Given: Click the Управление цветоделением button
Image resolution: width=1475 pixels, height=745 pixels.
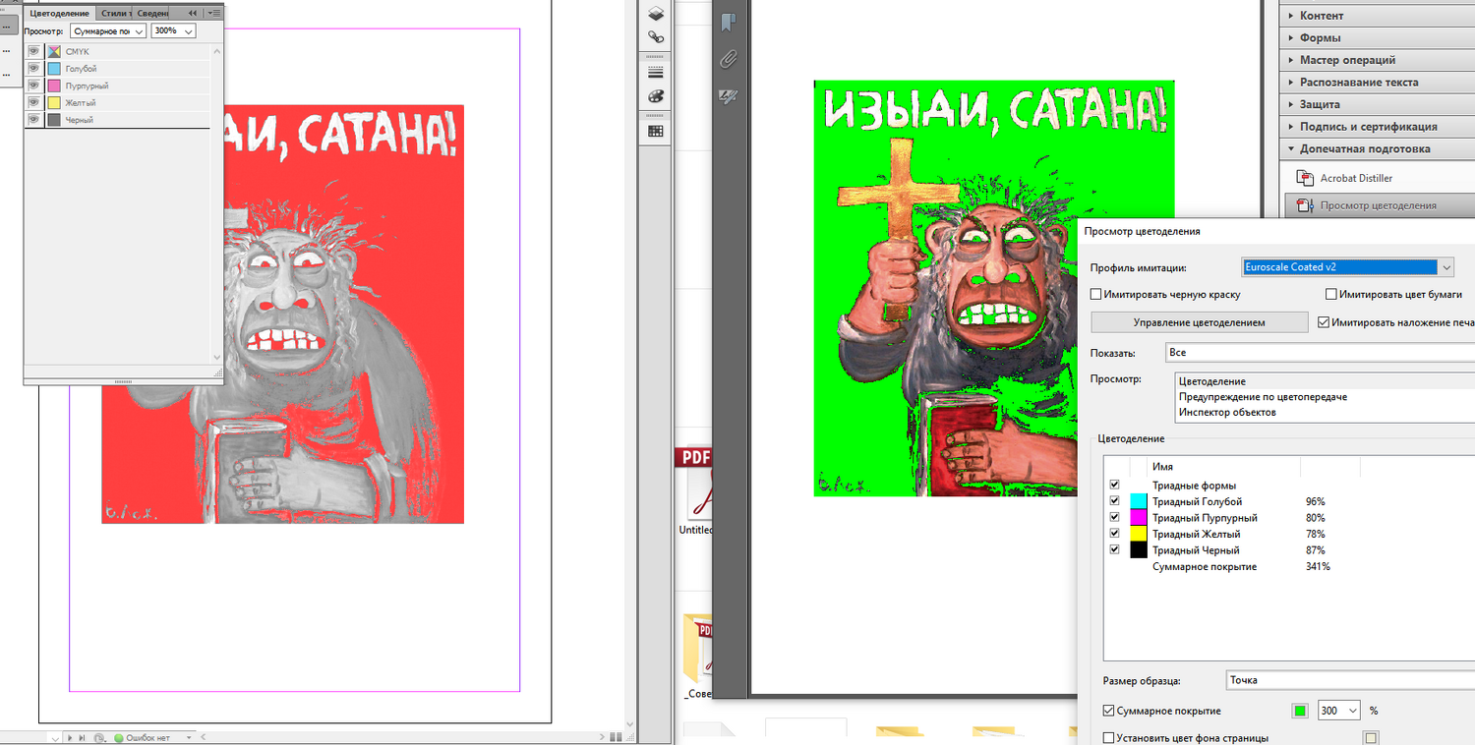Looking at the screenshot, I should tap(1199, 322).
